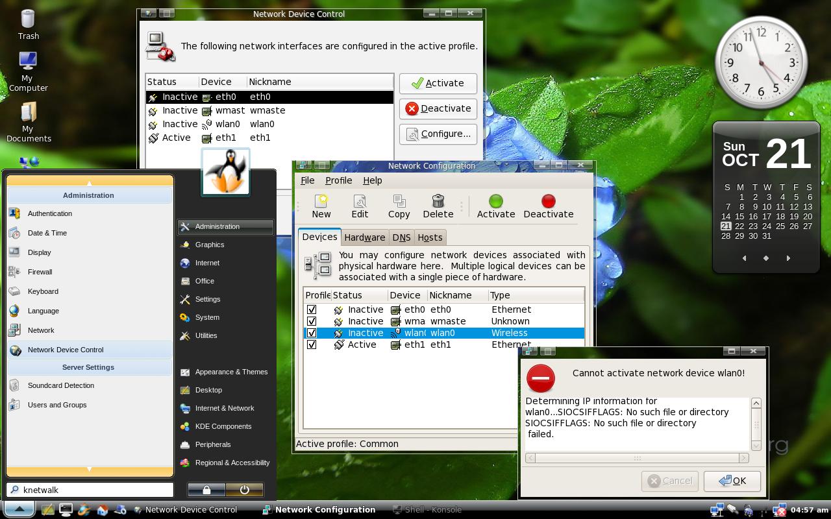831x519 pixels.
Task: Open Users and Groups entry
Action: pyautogui.click(x=90, y=405)
